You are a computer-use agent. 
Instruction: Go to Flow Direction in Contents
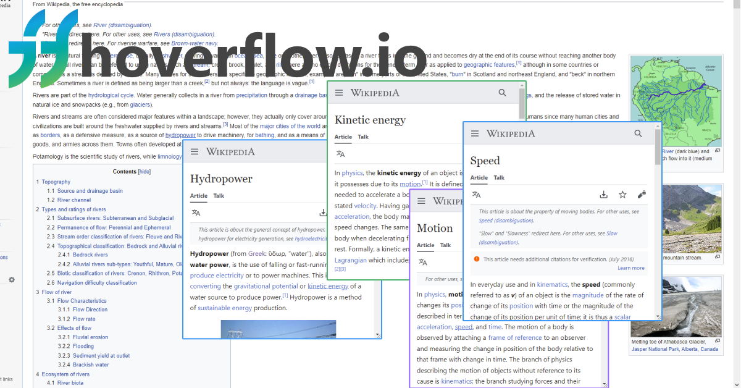coord(90,310)
